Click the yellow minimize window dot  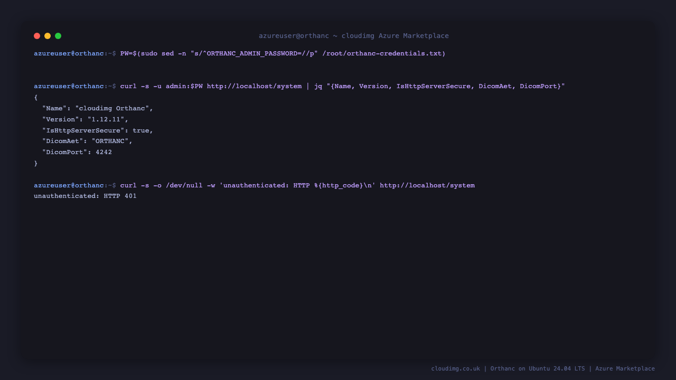(x=48, y=36)
